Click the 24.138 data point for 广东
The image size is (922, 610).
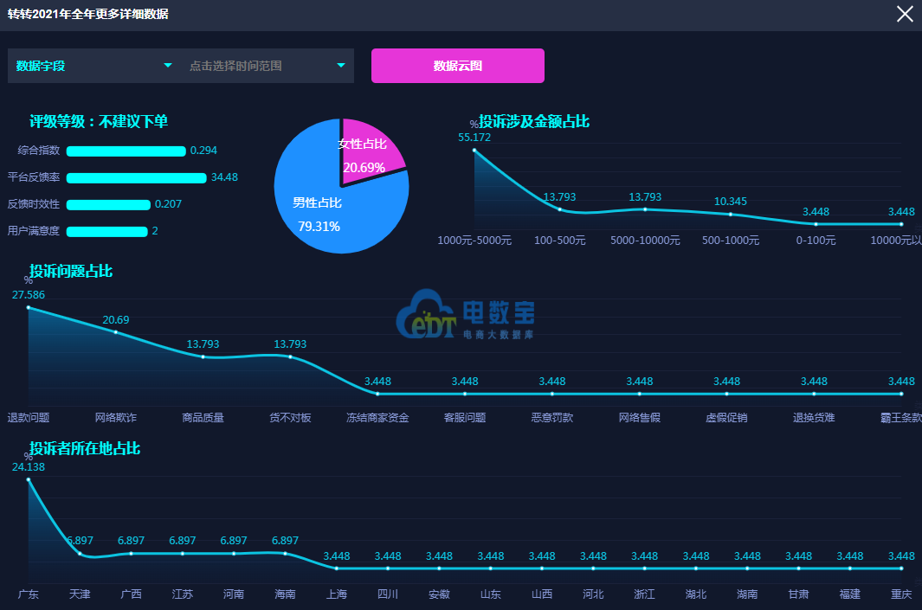(x=29, y=479)
